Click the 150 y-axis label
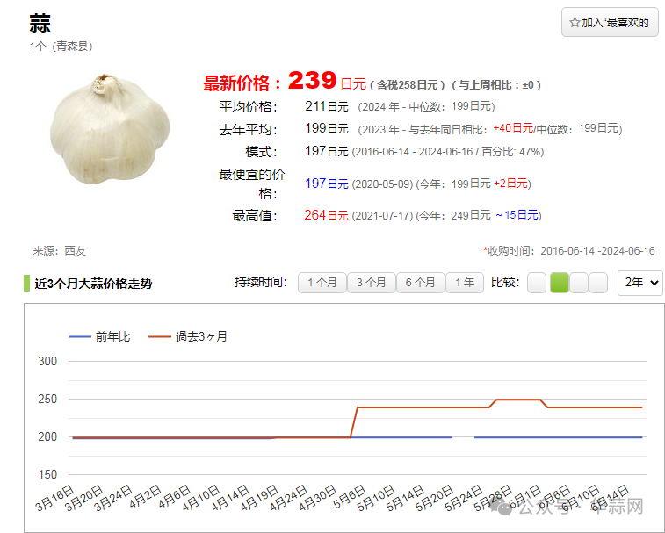 tap(47, 474)
